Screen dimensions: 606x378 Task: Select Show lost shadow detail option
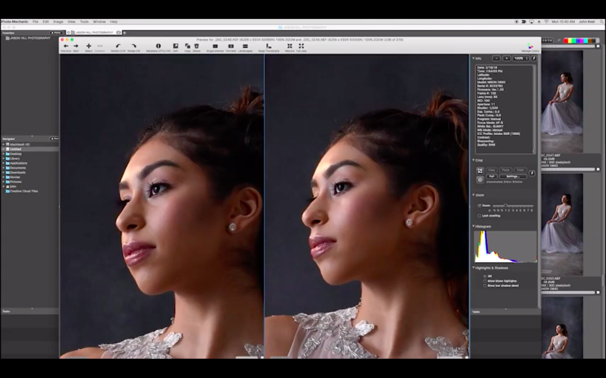tap(485, 286)
